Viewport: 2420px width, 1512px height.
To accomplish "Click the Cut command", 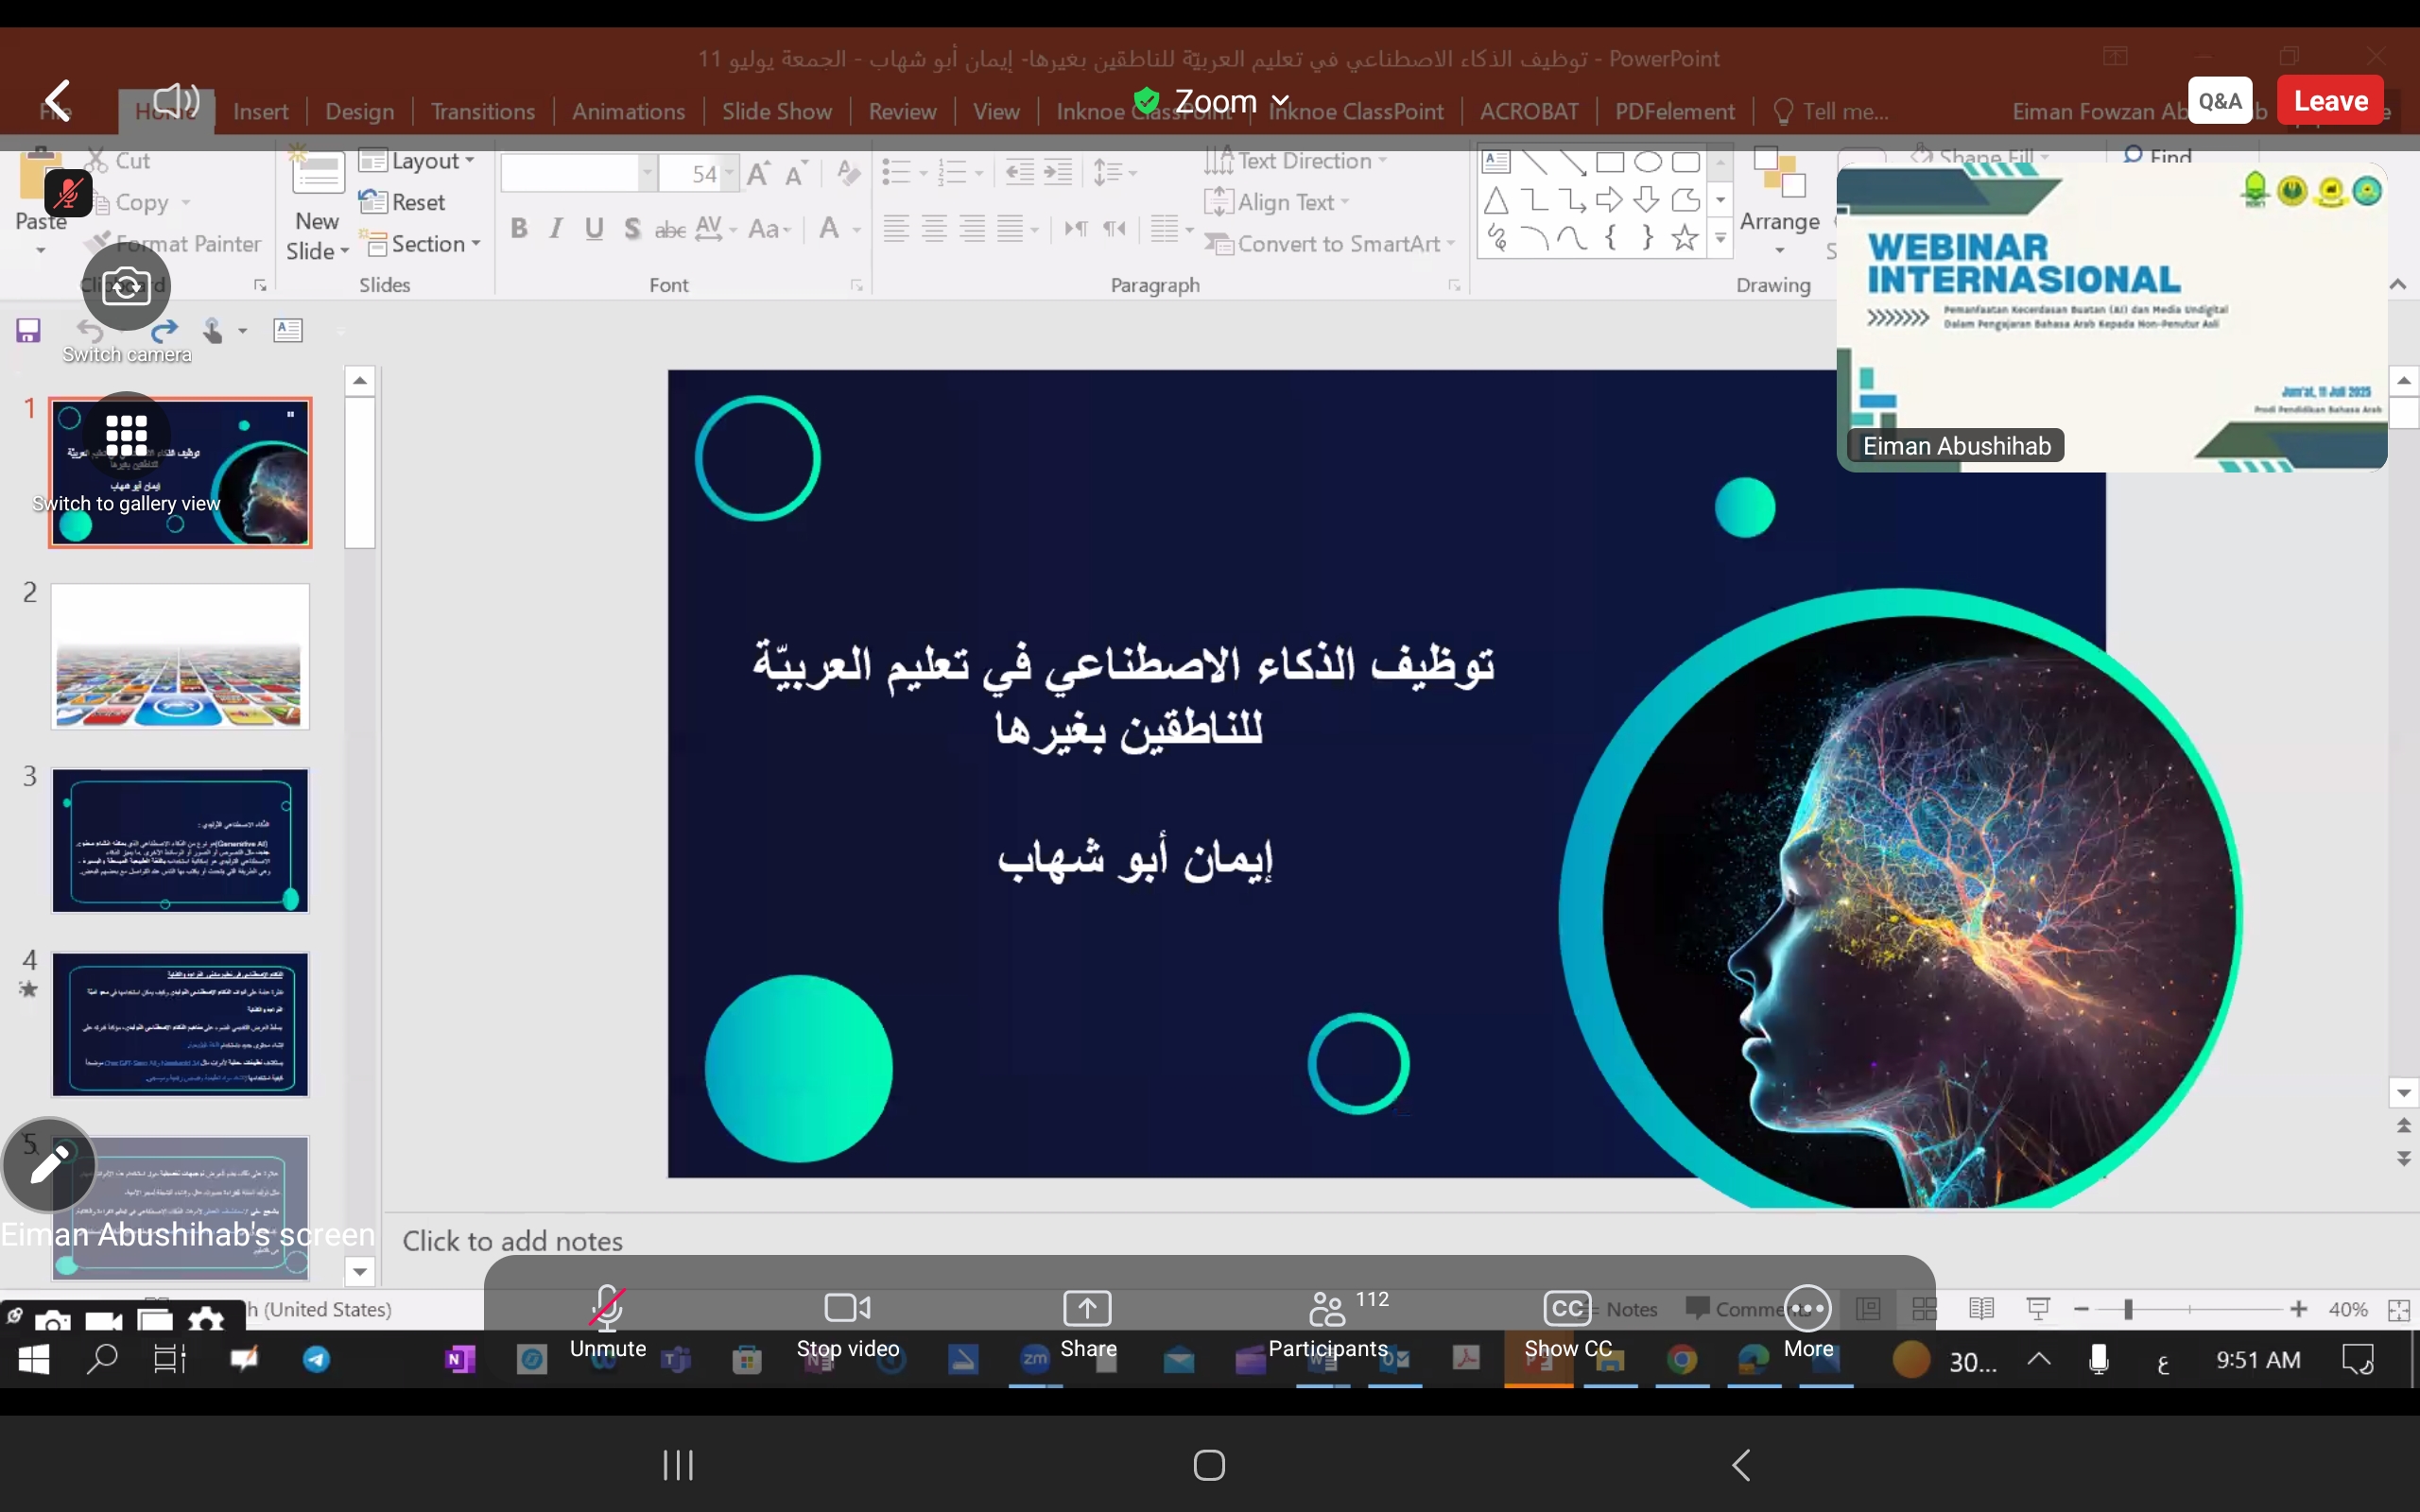I will tap(118, 160).
